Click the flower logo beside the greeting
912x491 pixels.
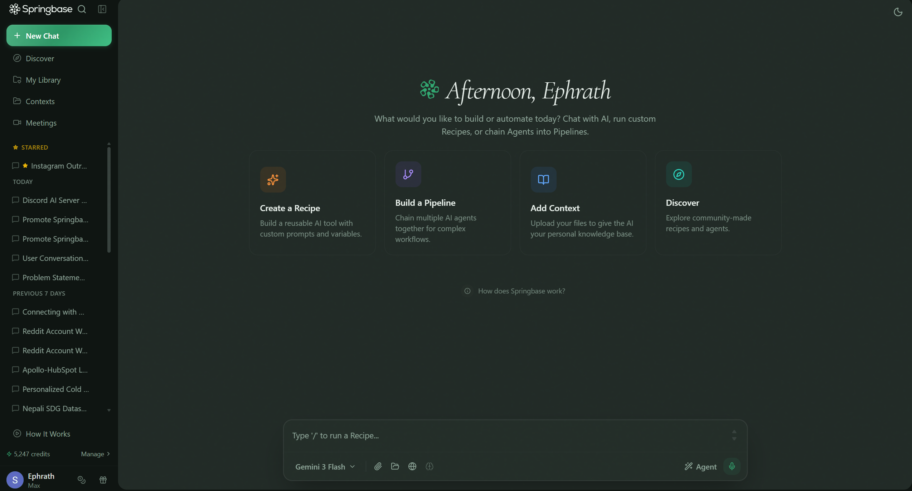(430, 89)
